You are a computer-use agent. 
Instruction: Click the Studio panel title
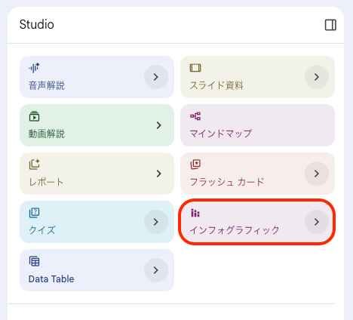pos(37,24)
